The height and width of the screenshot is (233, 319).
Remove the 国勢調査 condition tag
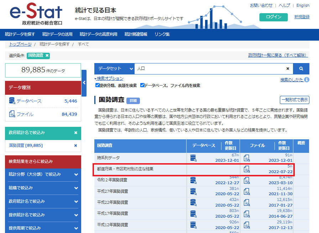(x=47, y=55)
